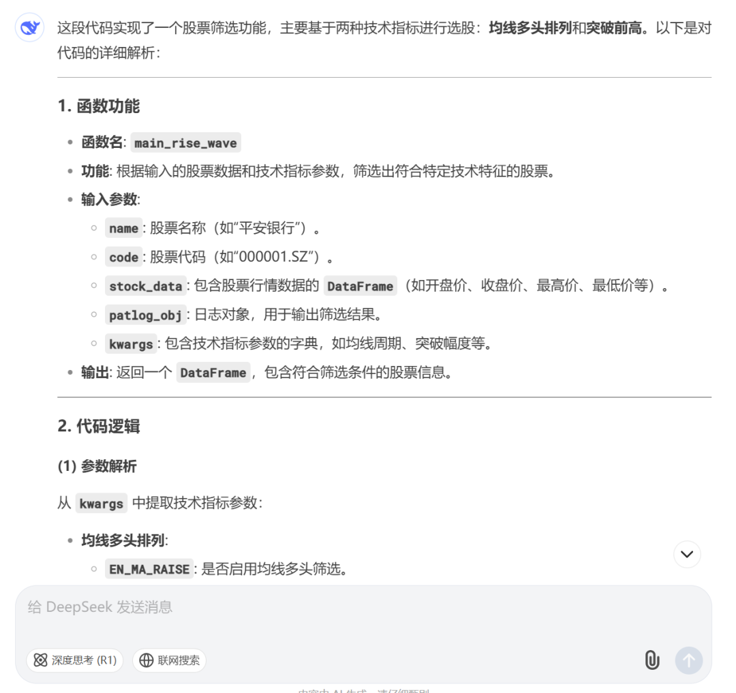Select the EN_MA_RAISE code tag
This screenshot has height=693, width=736.
[x=149, y=569]
